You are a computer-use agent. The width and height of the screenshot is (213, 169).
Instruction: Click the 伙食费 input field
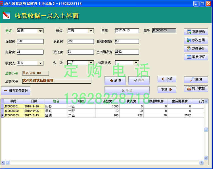click(81, 41)
